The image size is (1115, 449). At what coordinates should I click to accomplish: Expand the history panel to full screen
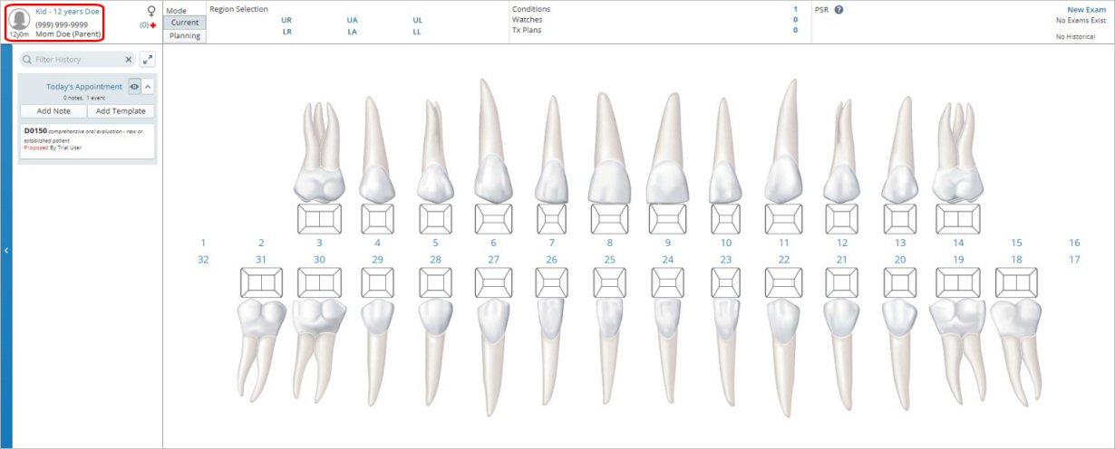pos(148,59)
